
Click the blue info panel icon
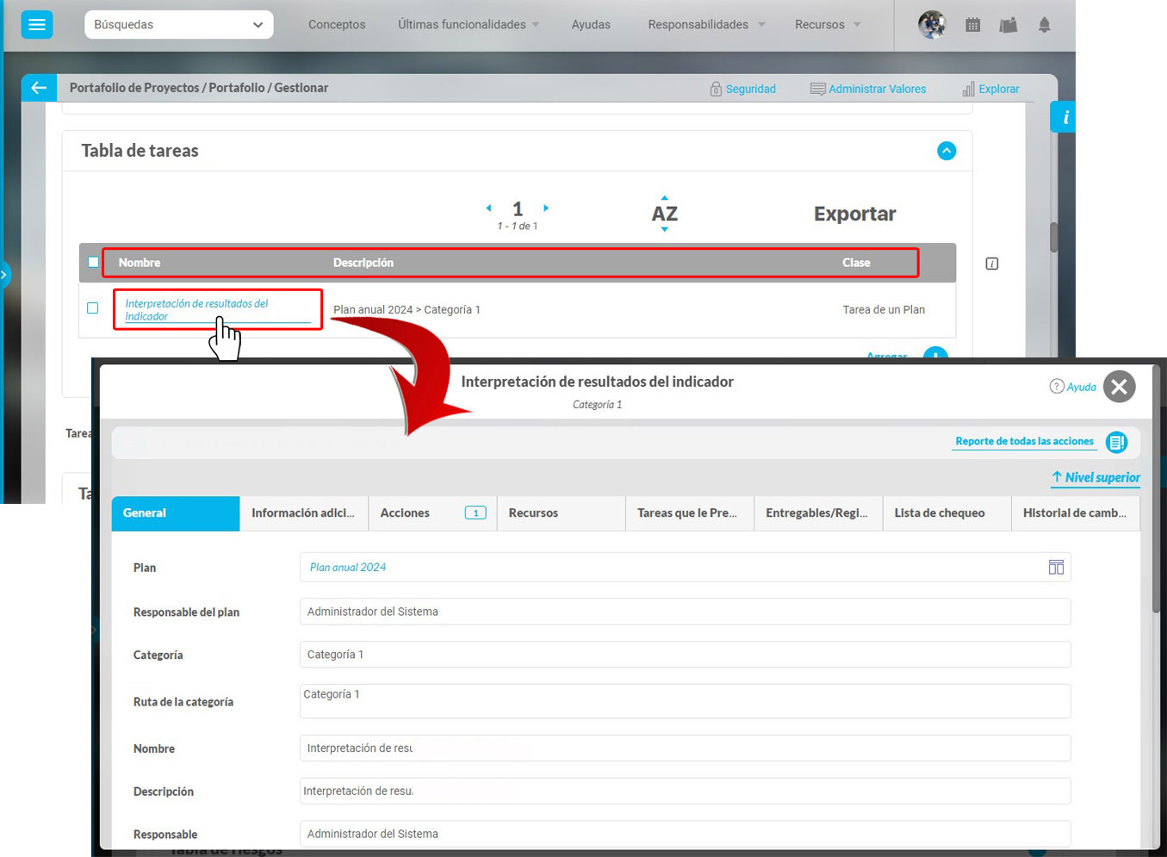[1065, 117]
